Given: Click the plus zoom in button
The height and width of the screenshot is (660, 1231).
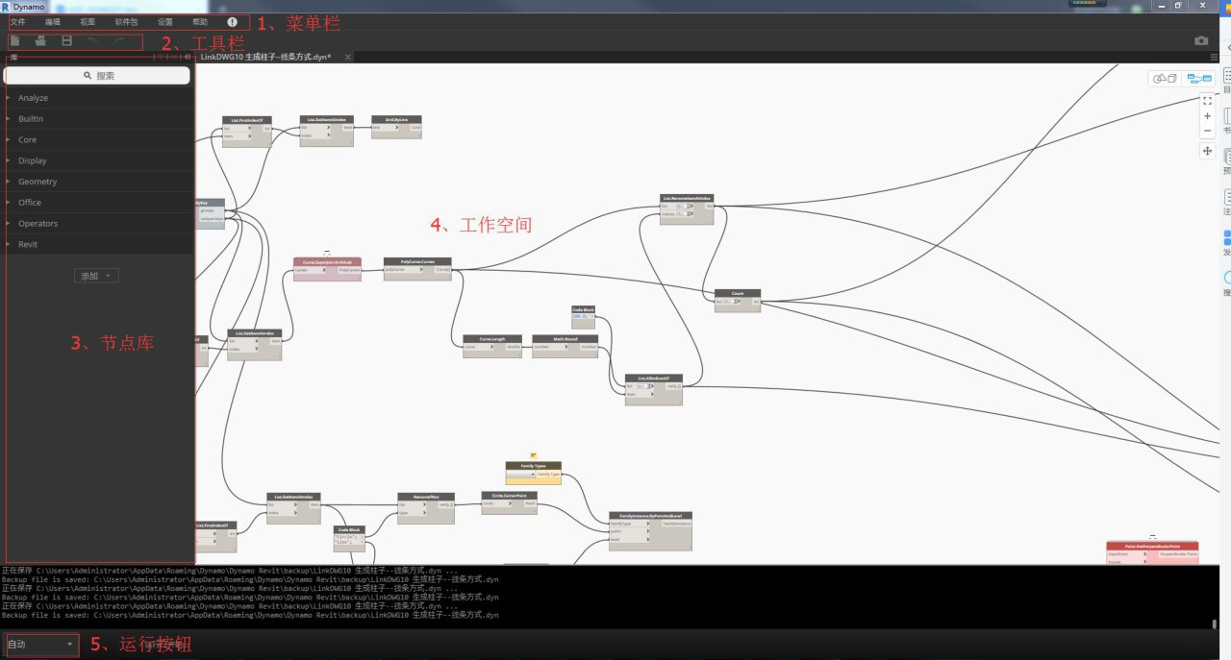Looking at the screenshot, I should click(1207, 115).
